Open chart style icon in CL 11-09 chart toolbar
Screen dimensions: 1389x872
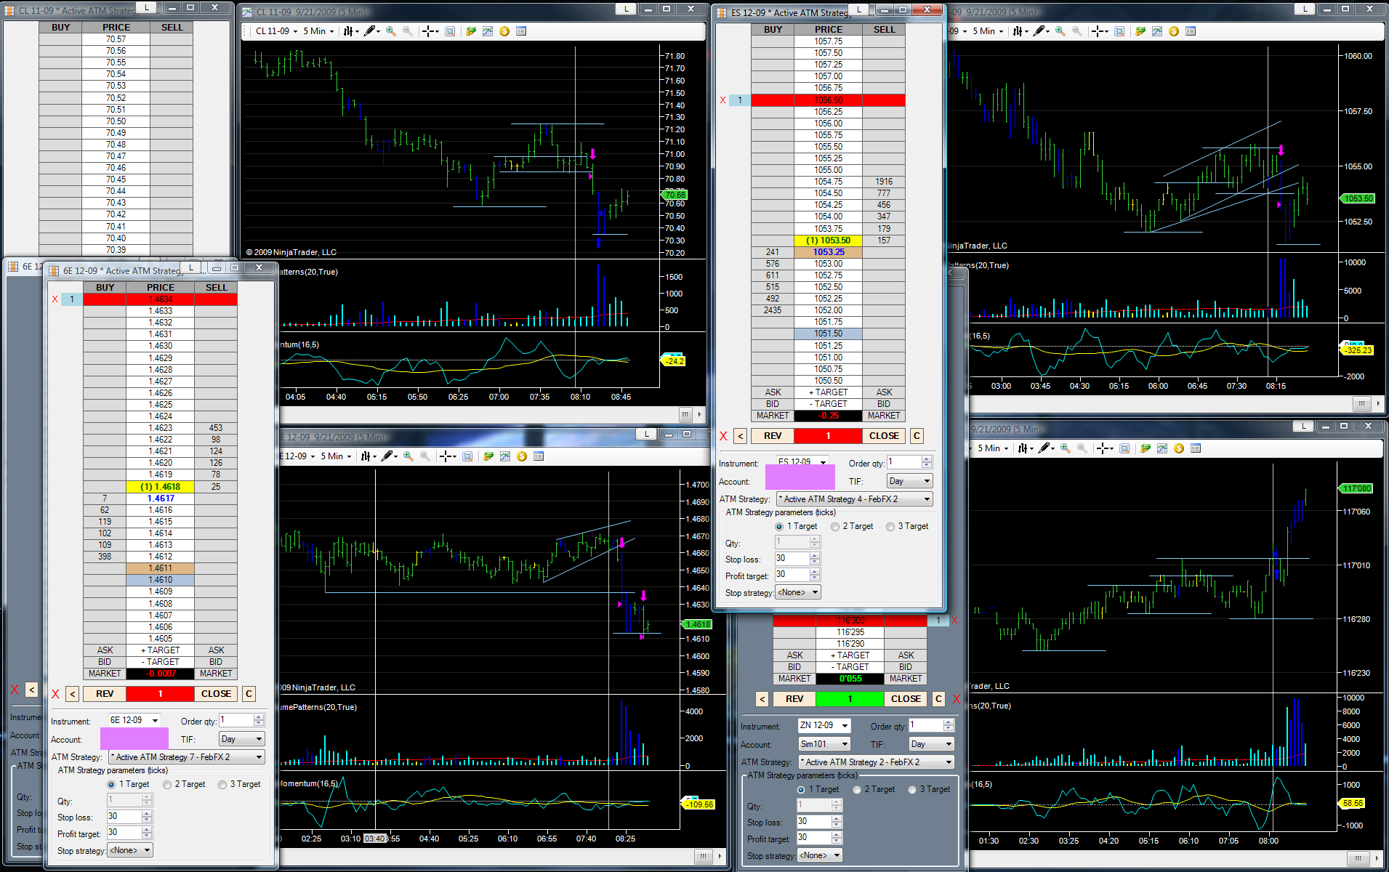(x=349, y=31)
